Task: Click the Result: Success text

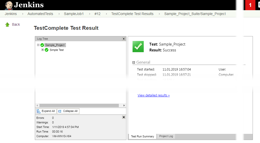Action: coord(163,50)
